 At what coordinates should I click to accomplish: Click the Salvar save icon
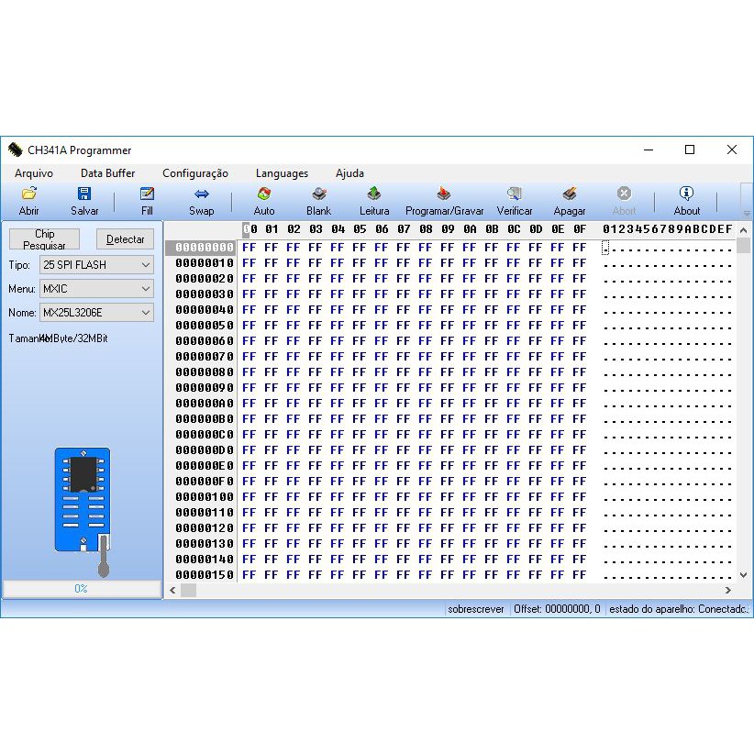pyautogui.click(x=84, y=194)
